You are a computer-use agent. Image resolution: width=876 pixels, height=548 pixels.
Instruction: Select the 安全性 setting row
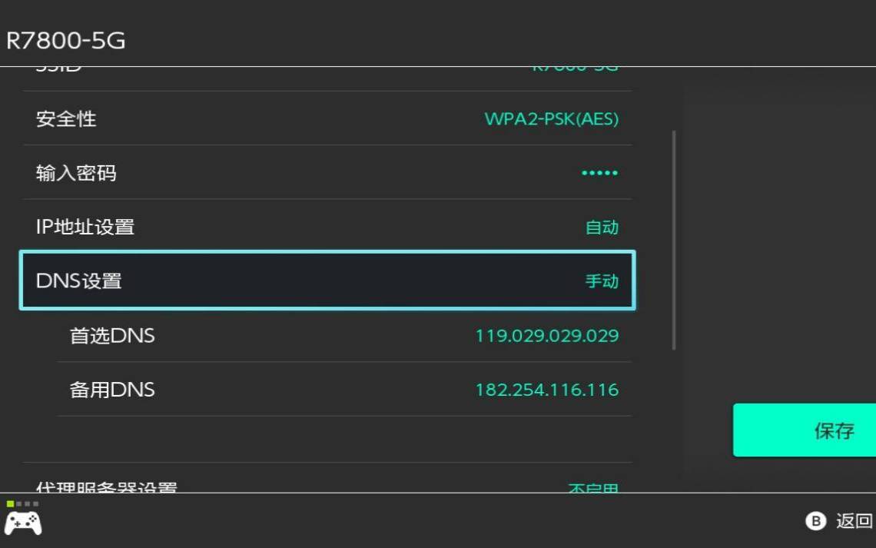pyautogui.click(x=327, y=119)
